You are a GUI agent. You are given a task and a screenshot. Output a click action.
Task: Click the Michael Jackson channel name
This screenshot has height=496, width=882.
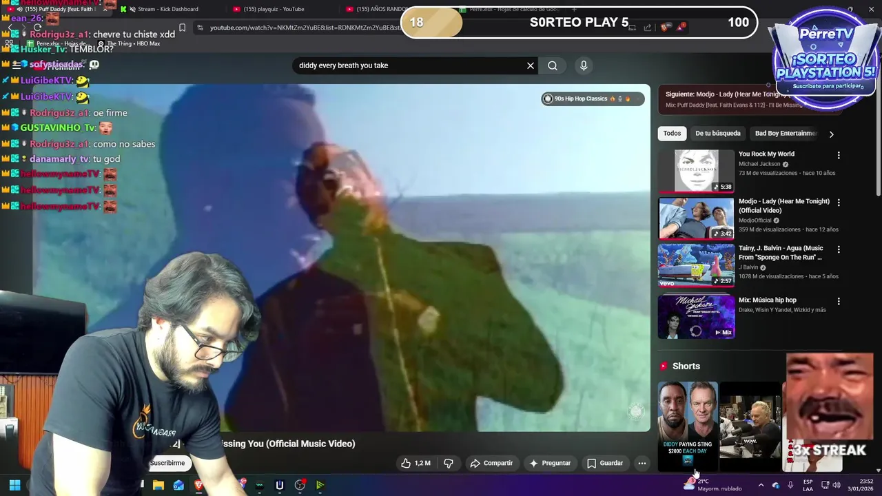759,164
